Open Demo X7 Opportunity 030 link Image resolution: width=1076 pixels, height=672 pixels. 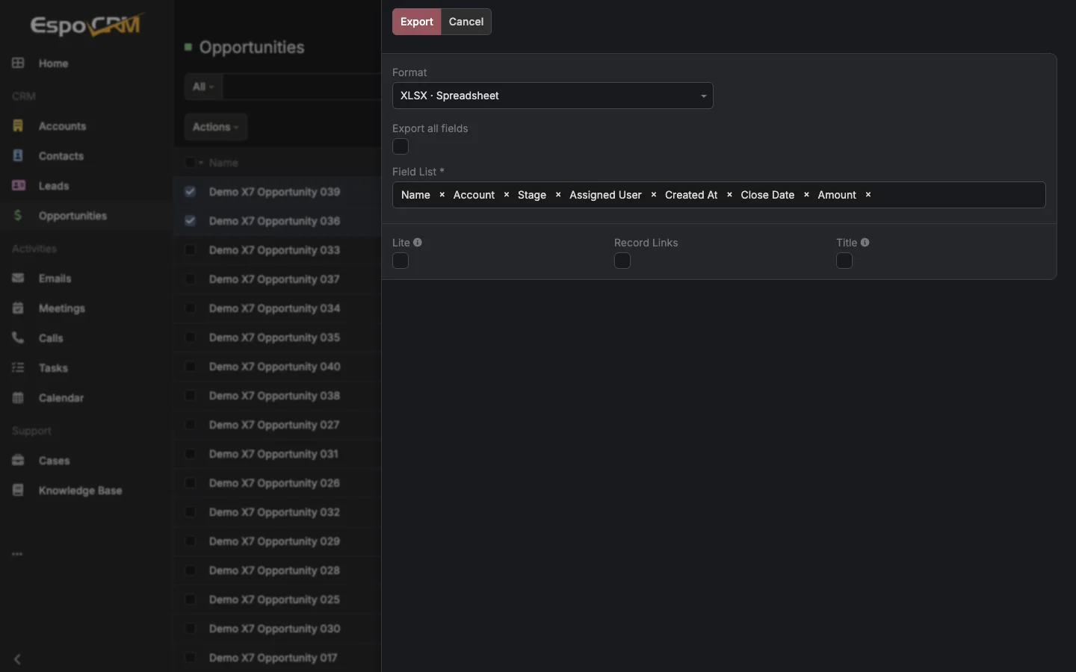[274, 629]
